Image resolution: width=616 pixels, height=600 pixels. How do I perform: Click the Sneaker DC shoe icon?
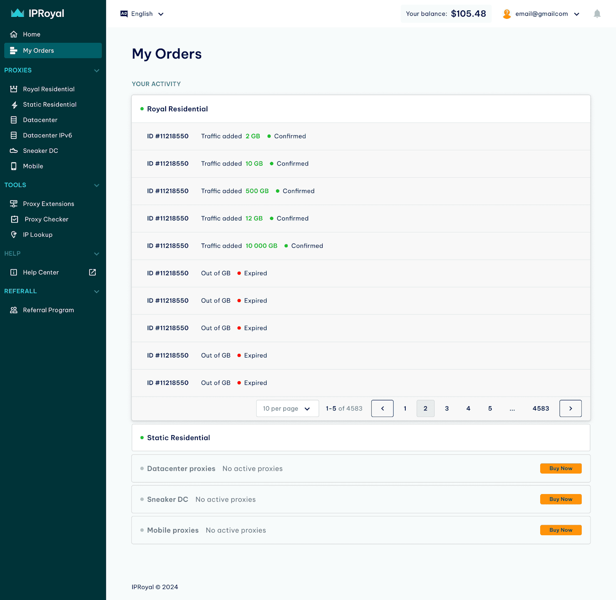[x=14, y=151]
